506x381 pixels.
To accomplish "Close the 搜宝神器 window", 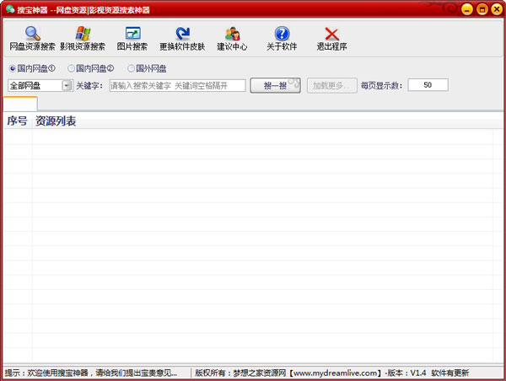I will pyautogui.click(x=497, y=9).
